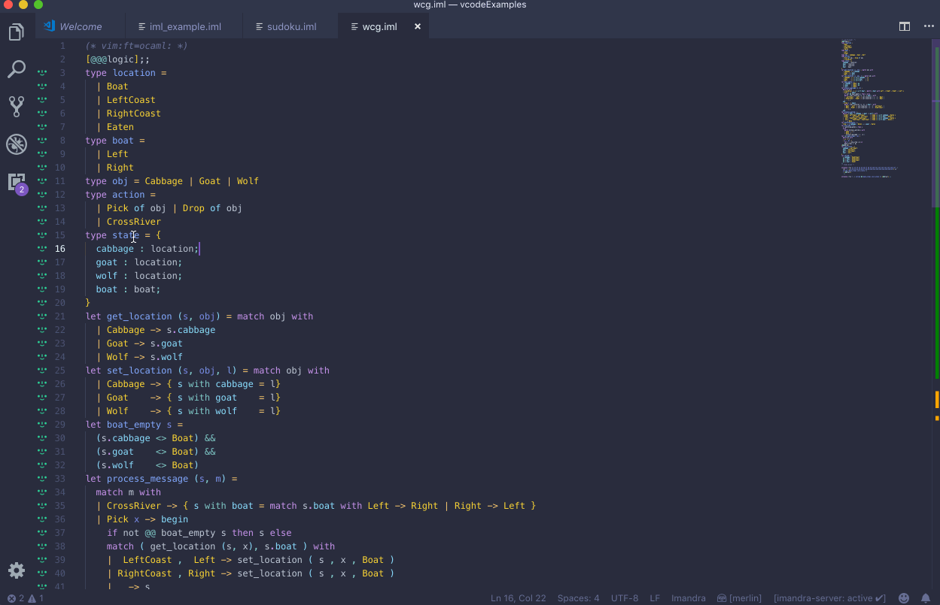This screenshot has width=940, height=605.
Task: Close the wcg.iml tab
Action: 417,26
